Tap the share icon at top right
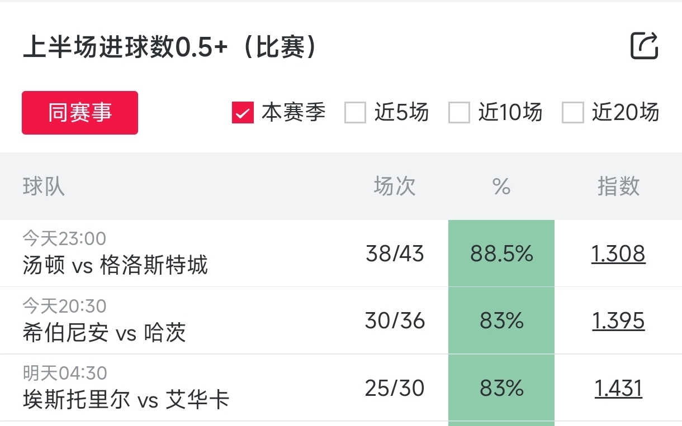The image size is (682, 426). [x=644, y=46]
